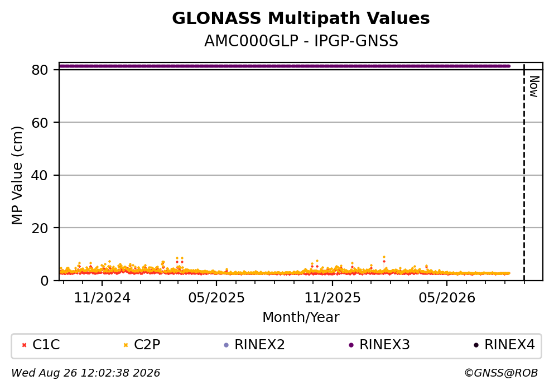Click the MP Value (cm) axis label

pyautogui.click(x=17, y=175)
